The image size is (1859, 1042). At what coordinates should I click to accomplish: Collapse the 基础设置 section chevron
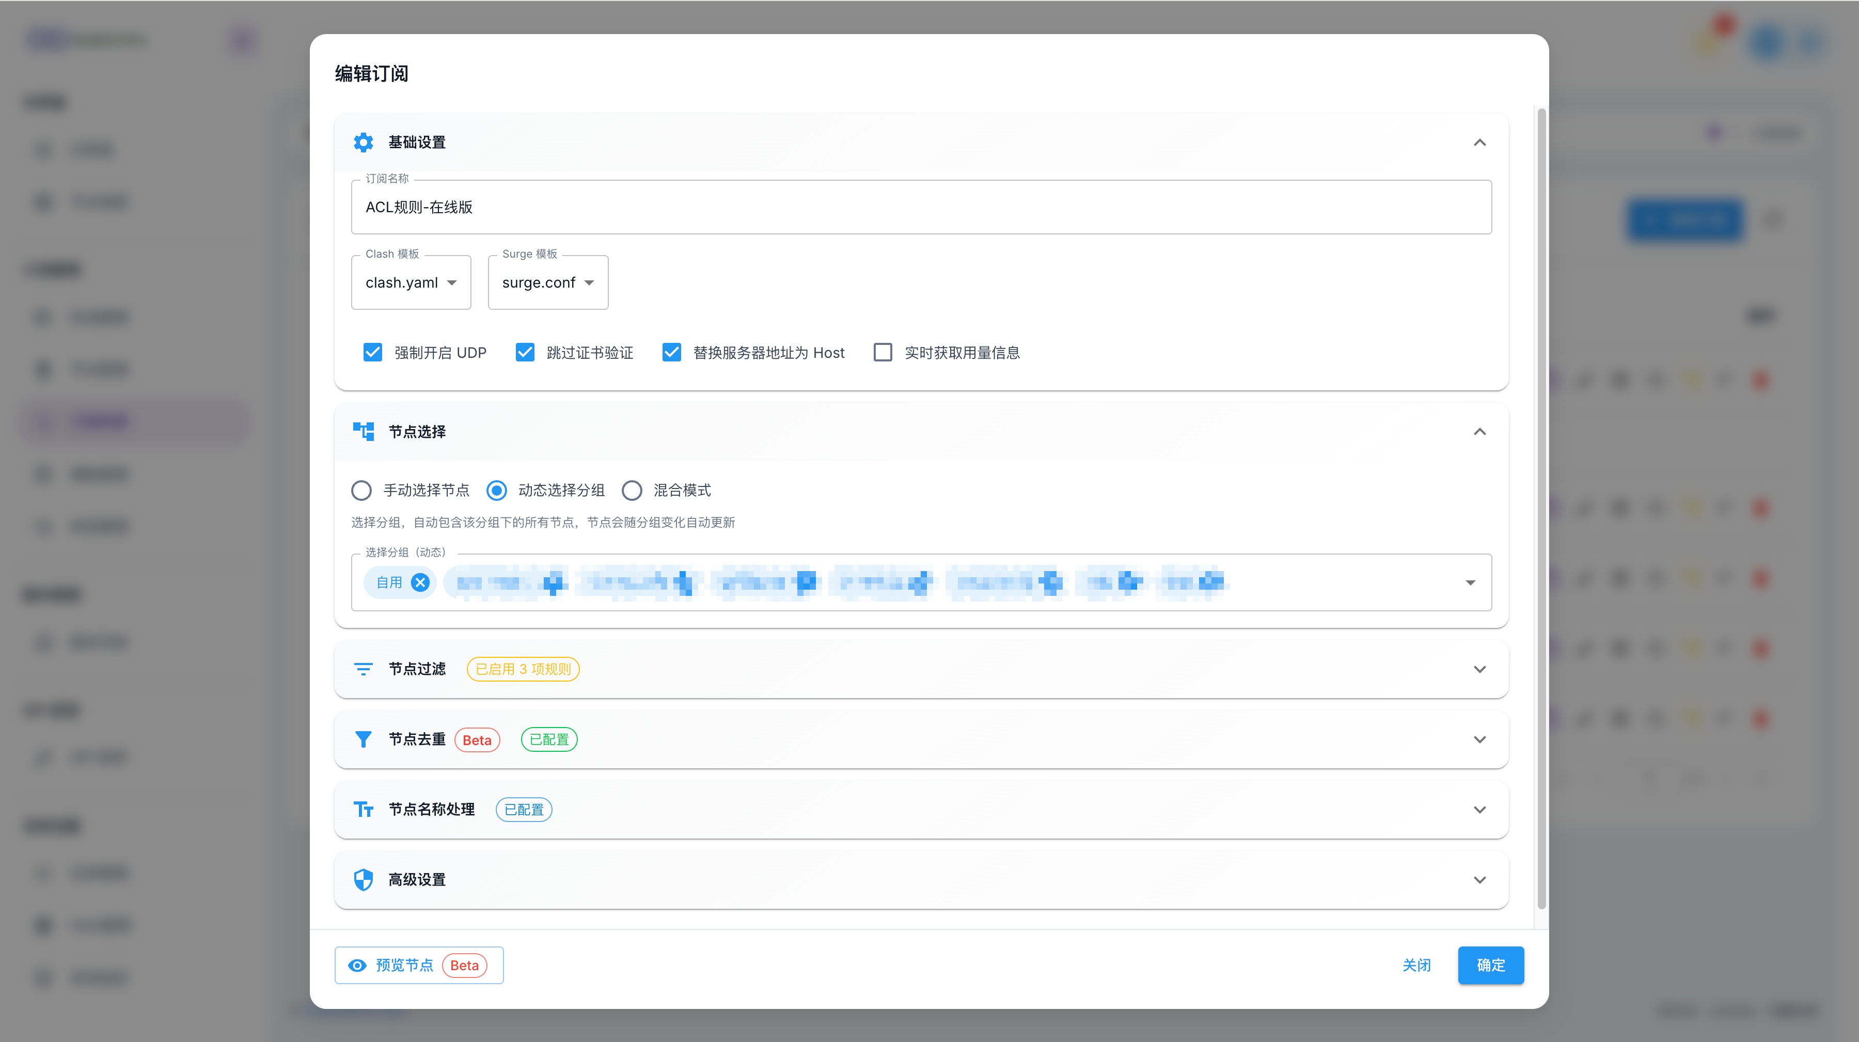click(1479, 142)
